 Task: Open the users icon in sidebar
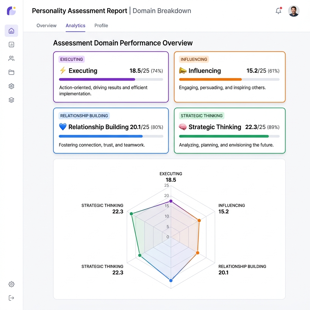point(12,58)
